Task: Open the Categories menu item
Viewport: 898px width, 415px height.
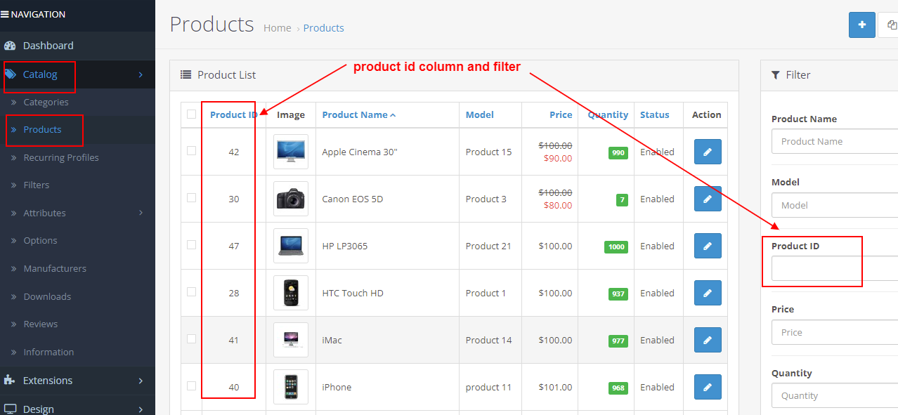Action: click(46, 102)
